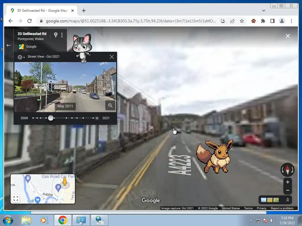Open the Terms link

tap(248, 208)
